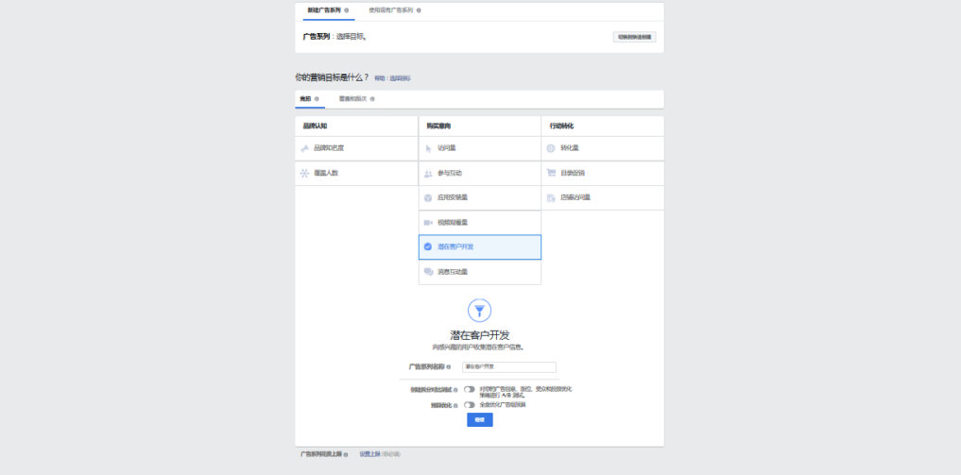The image size is (961, 475).
Task: Open the 帮助：选择目标 help link
Action: pos(393,78)
